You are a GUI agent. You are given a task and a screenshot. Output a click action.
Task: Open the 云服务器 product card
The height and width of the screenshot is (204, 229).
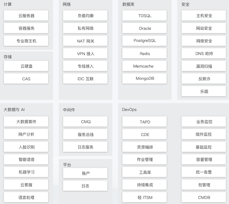26,15
